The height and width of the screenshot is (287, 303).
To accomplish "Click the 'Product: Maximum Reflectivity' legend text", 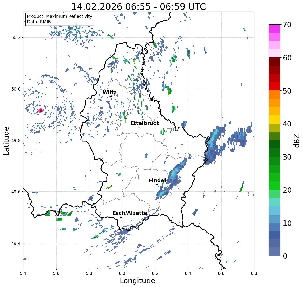I will point(60,16).
